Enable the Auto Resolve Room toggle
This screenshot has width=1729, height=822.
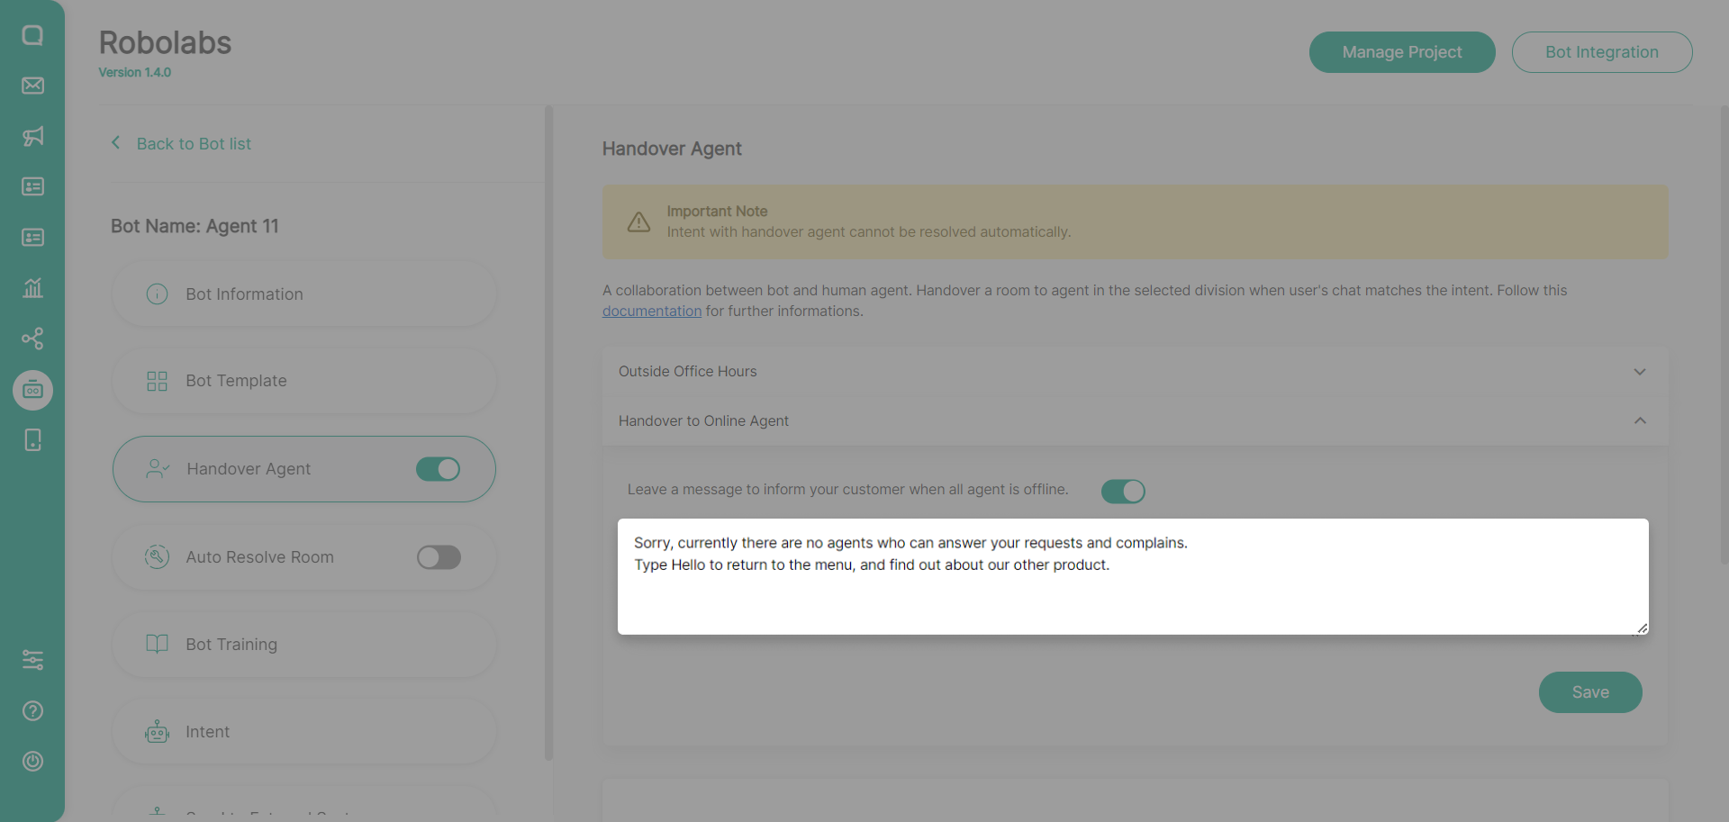point(439,557)
